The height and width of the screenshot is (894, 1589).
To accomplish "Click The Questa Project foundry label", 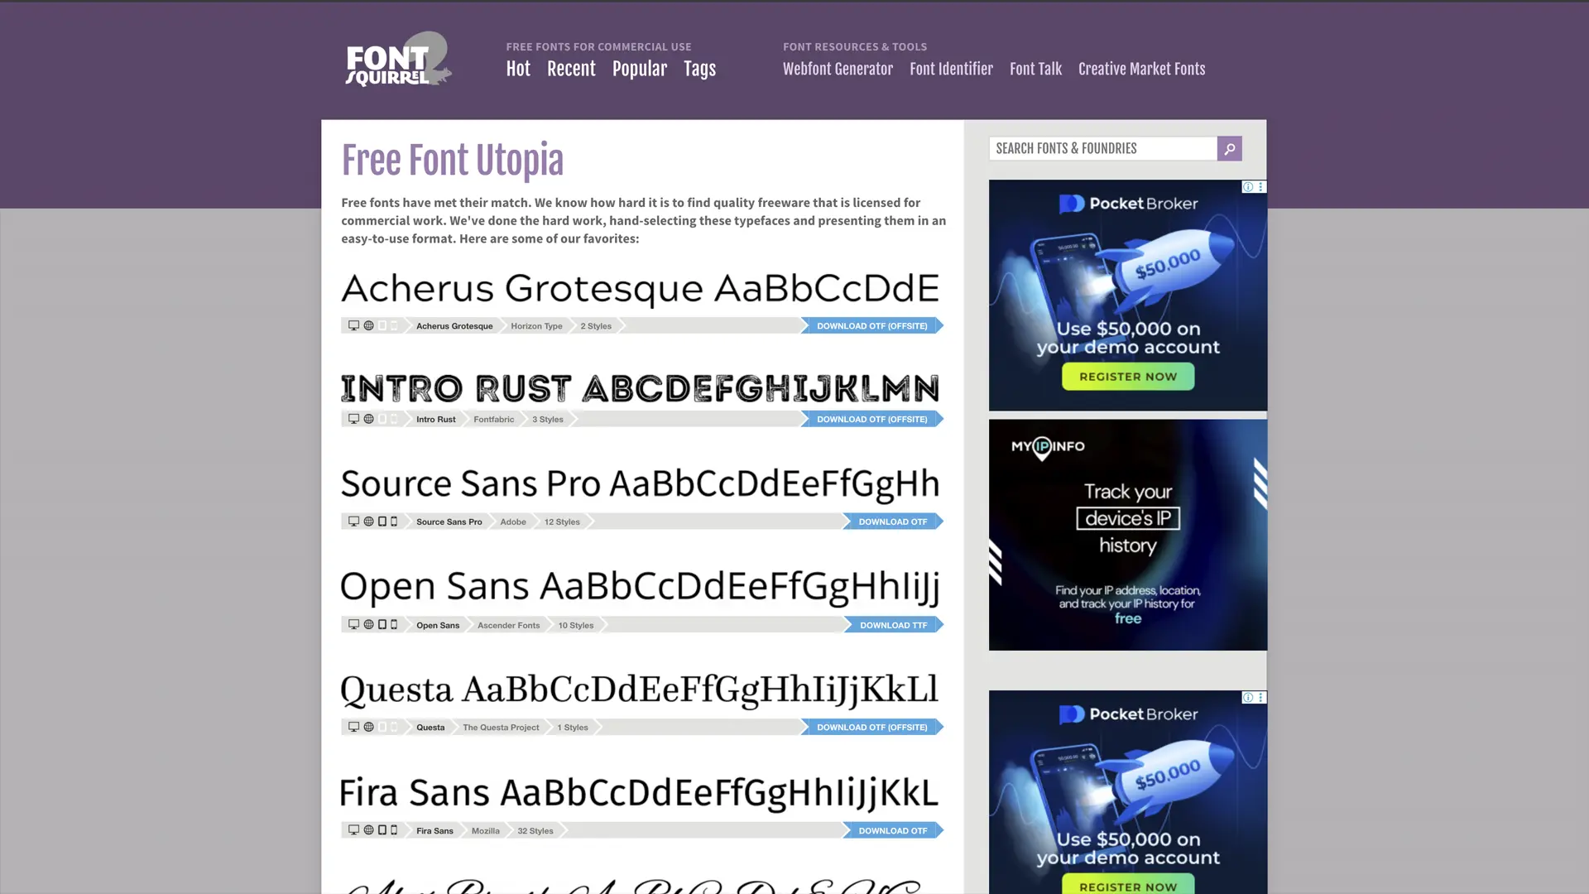I will coord(501,727).
